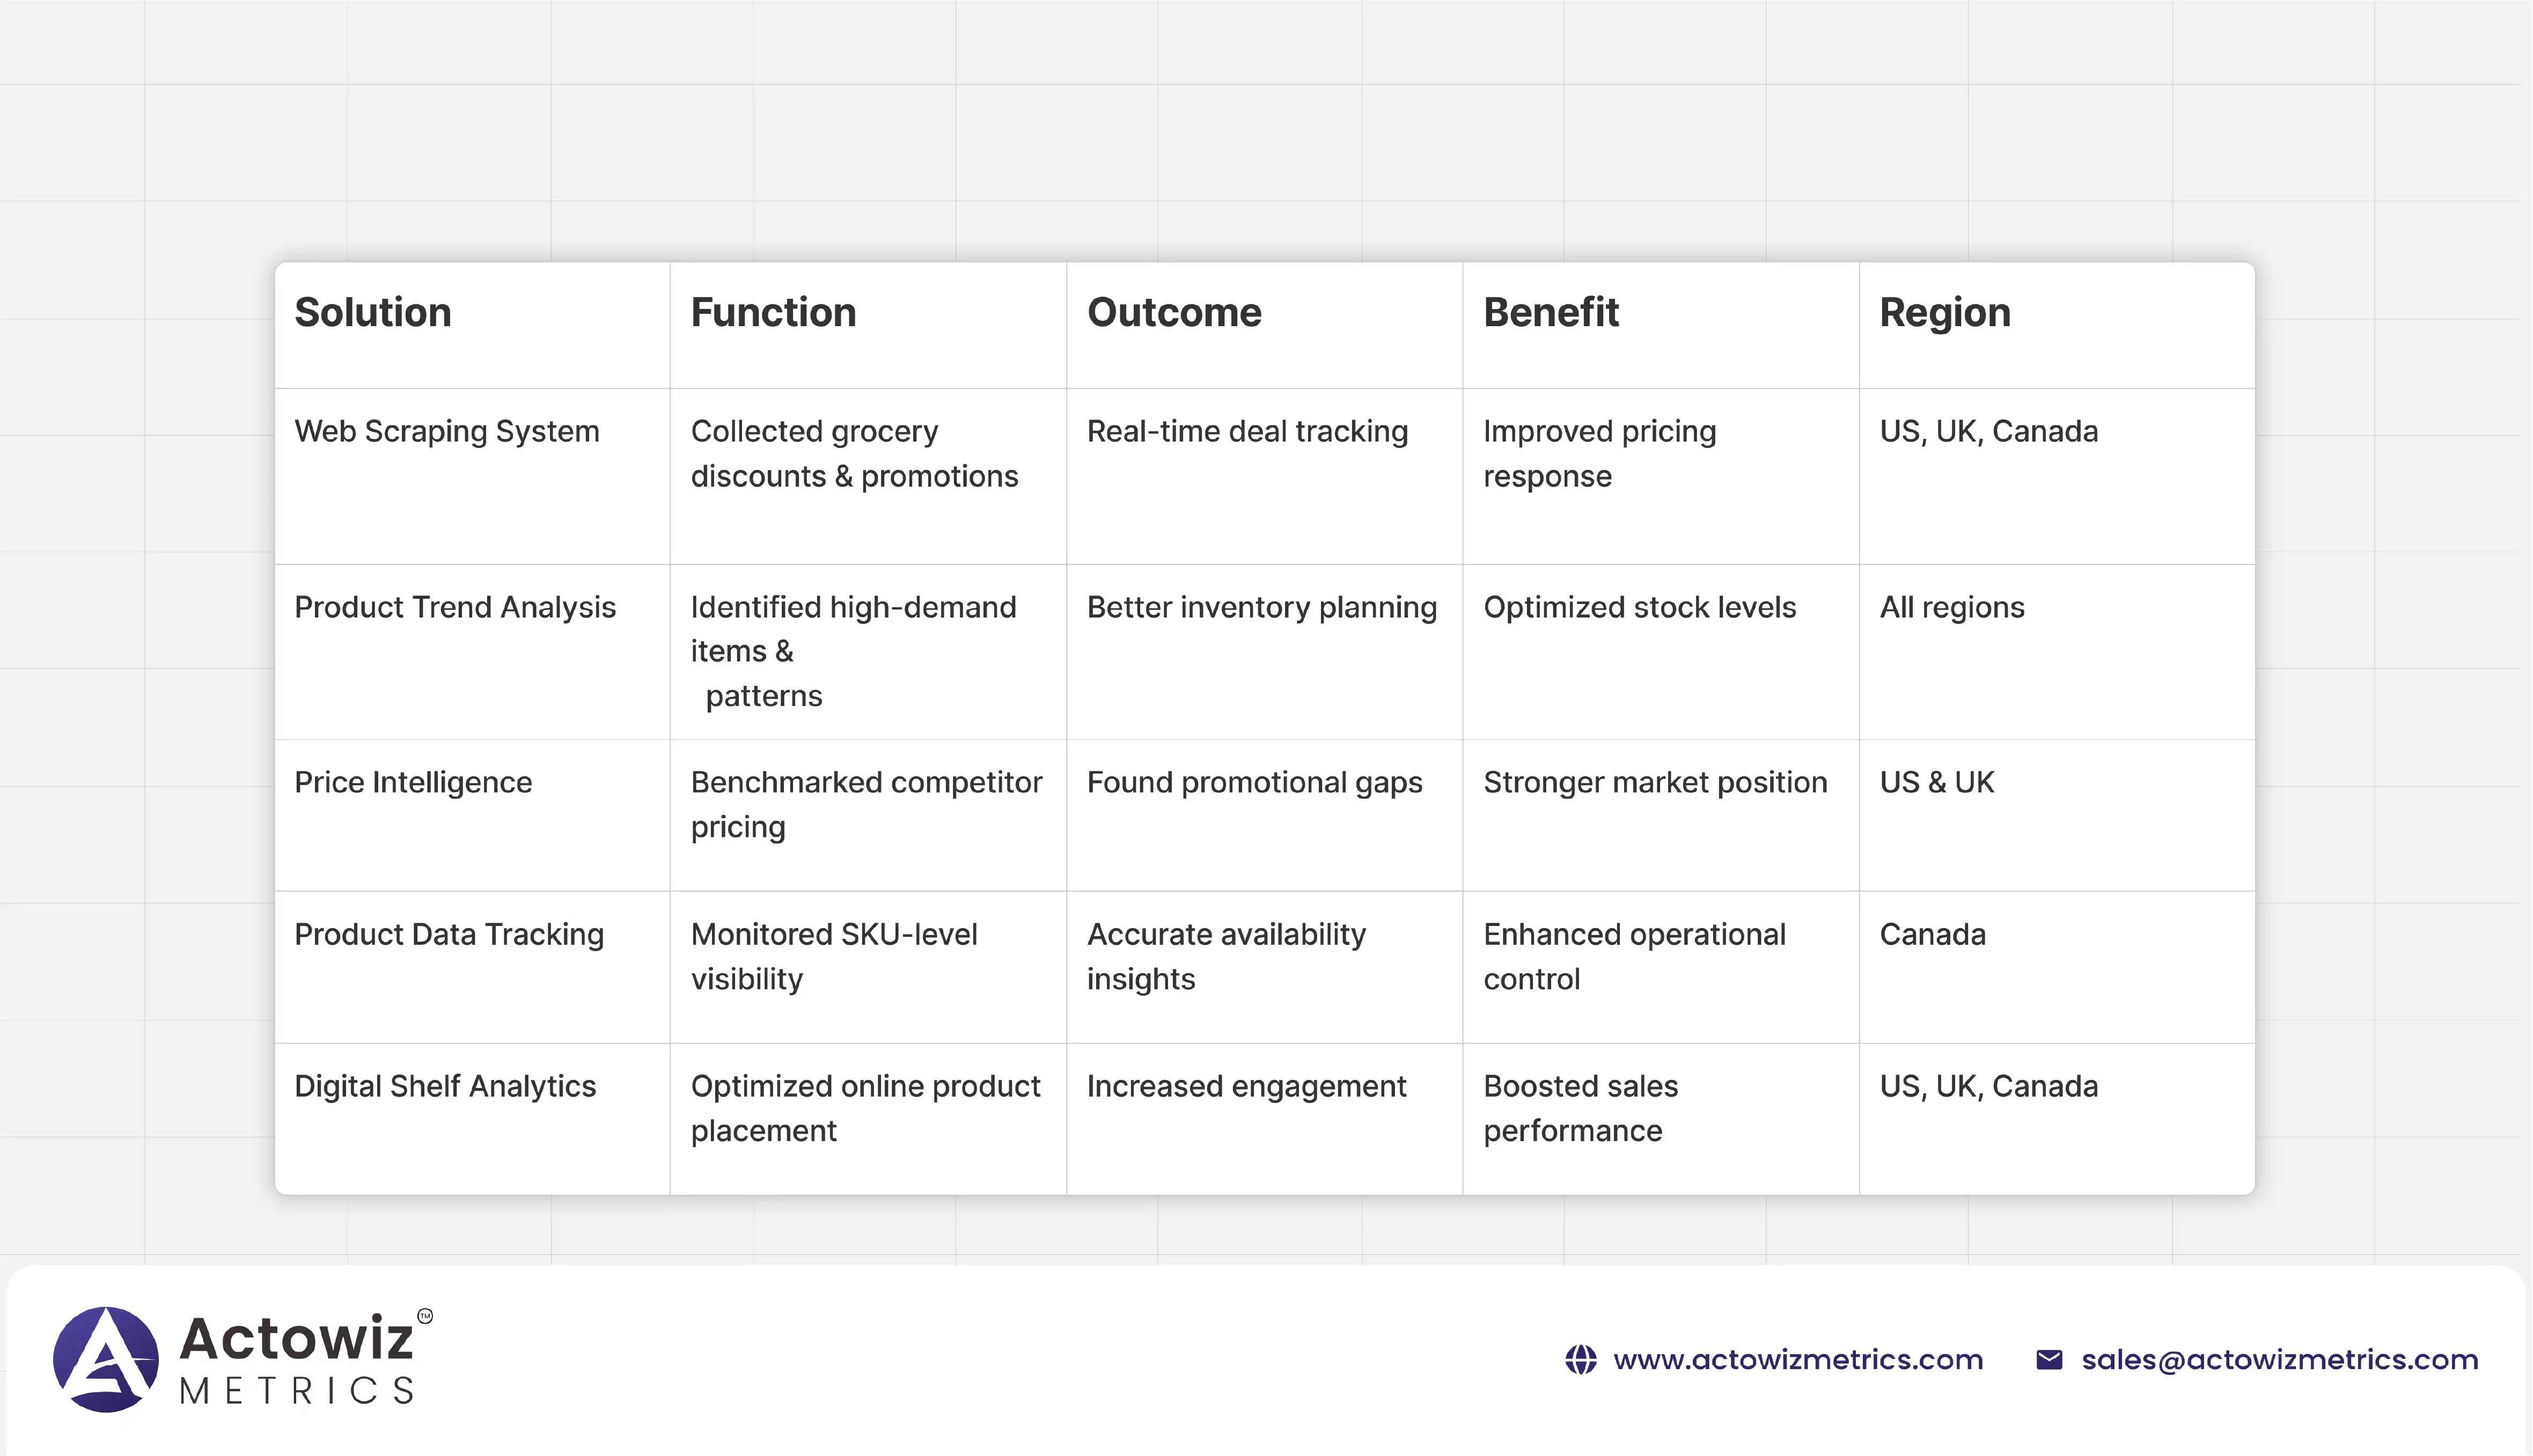Select the Digital Shelf Analytics cell
The image size is (2533, 1456).
click(x=445, y=1086)
